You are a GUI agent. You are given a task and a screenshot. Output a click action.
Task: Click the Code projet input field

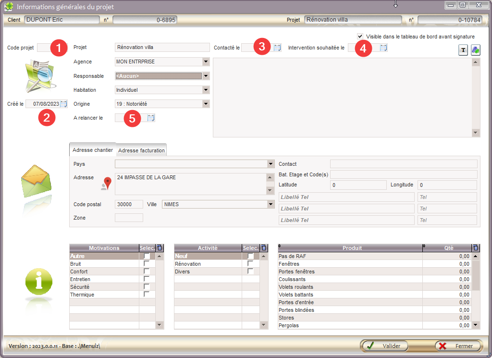point(52,48)
